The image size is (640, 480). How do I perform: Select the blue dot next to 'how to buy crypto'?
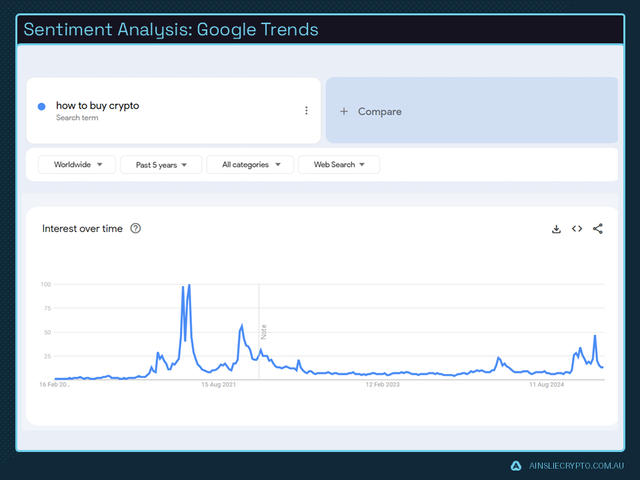(x=41, y=106)
